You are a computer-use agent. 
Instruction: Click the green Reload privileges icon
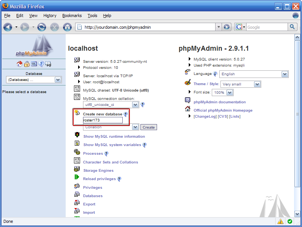coord(77,177)
